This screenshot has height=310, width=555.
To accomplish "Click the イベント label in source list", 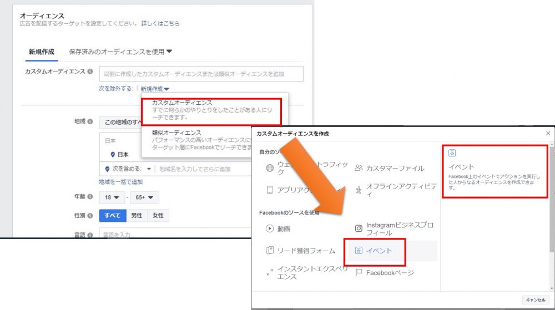I will (379, 251).
